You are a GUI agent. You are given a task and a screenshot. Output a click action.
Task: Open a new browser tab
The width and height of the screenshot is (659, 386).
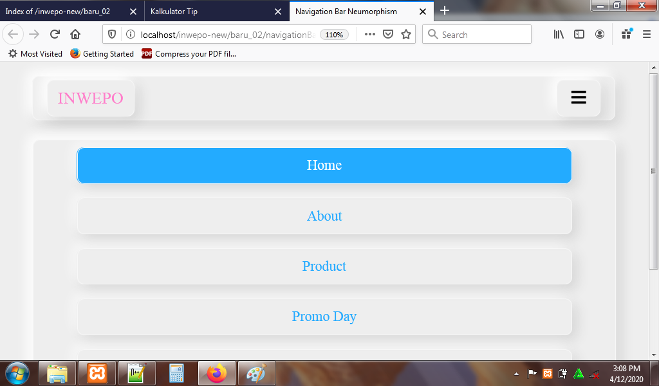click(445, 10)
